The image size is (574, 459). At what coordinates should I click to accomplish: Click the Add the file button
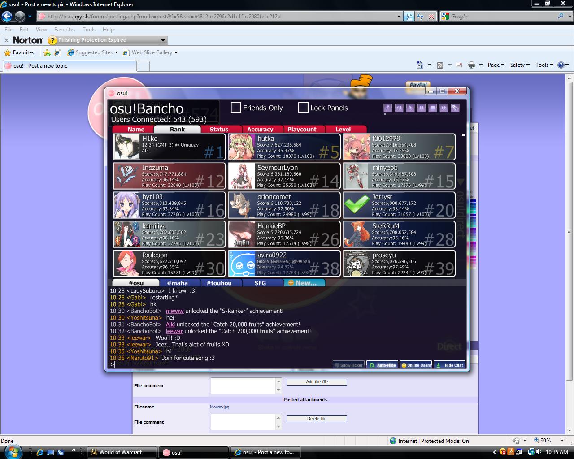(x=317, y=382)
